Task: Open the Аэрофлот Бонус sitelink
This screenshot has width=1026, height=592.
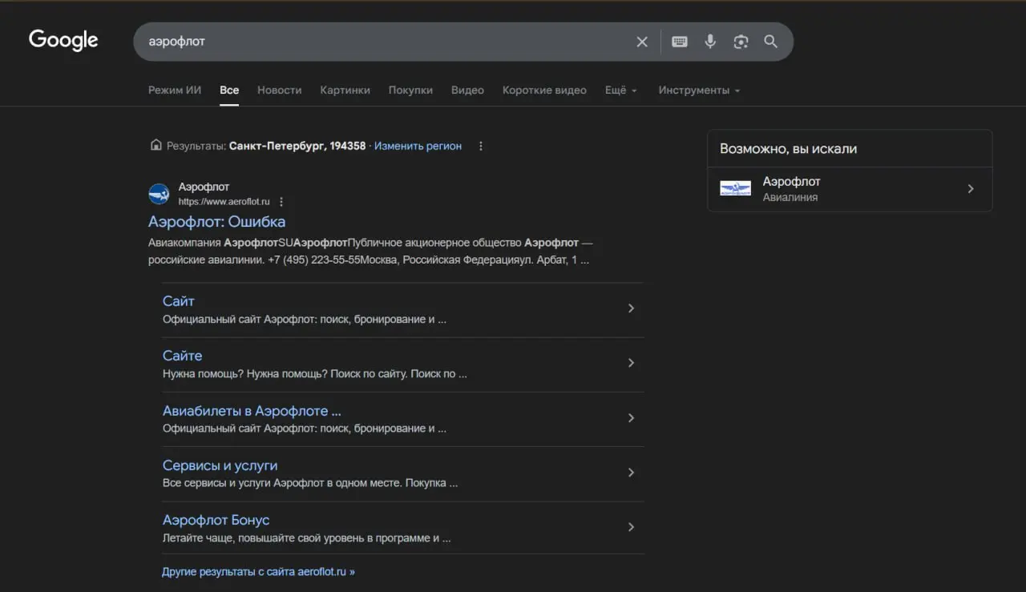Action: [216, 520]
